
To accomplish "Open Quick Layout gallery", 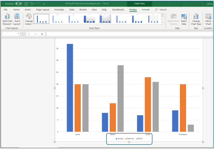I will pyautogui.click(x=17, y=19).
